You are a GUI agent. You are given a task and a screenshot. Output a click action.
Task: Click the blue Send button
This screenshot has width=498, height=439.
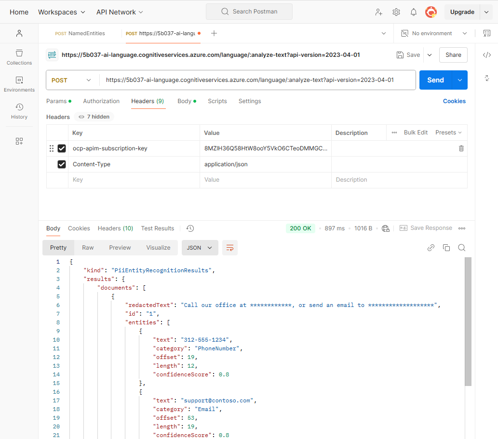[435, 80]
